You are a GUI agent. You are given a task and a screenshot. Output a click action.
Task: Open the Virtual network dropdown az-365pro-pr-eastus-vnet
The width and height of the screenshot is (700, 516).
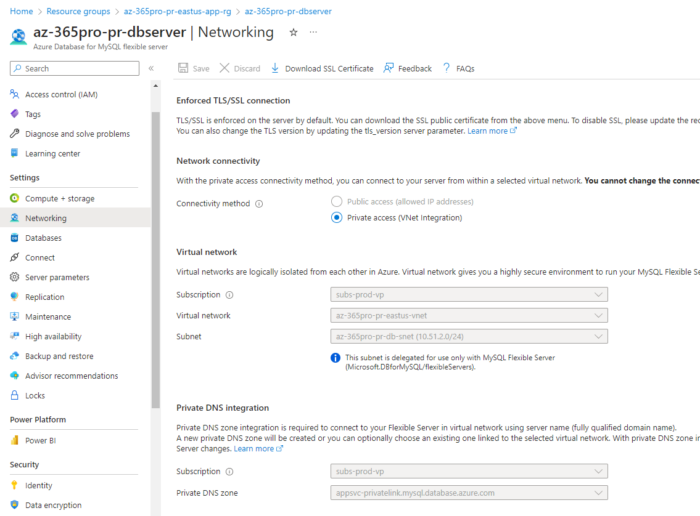coord(469,315)
